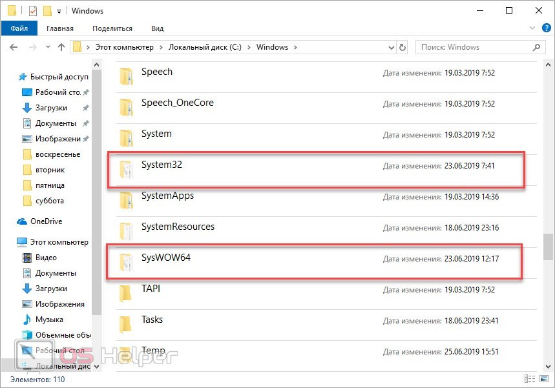Open the address bar history dropdown
This screenshot has width=555, height=388.
click(390, 47)
